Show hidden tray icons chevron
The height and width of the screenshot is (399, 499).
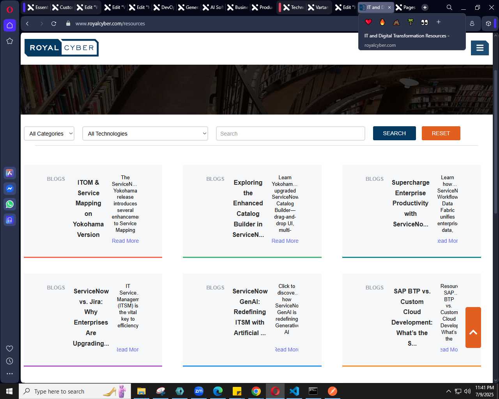(x=448, y=391)
